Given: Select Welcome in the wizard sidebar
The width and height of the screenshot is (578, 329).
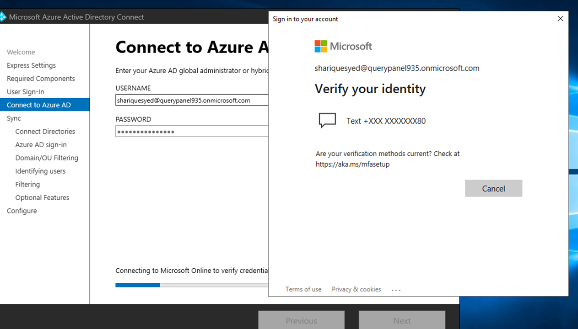Looking at the screenshot, I should pos(21,52).
